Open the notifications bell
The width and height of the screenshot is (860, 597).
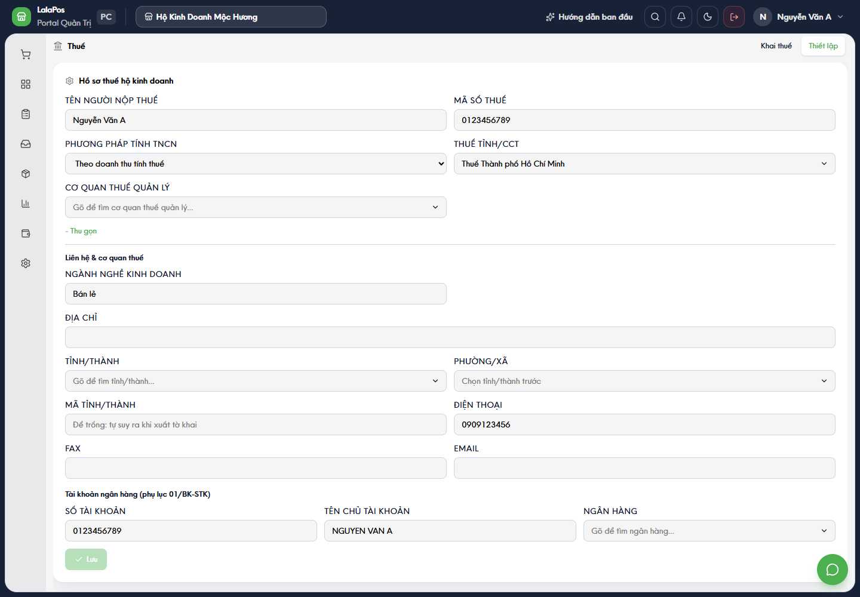(x=681, y=17)
